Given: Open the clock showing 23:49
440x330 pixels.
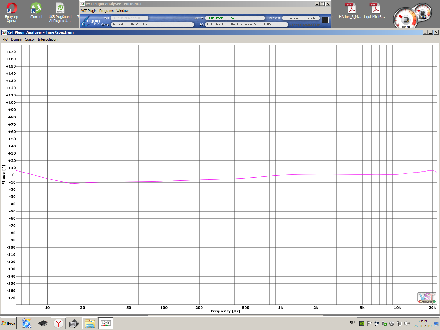Looking at the screenshot, I should [x=422, y=323].
